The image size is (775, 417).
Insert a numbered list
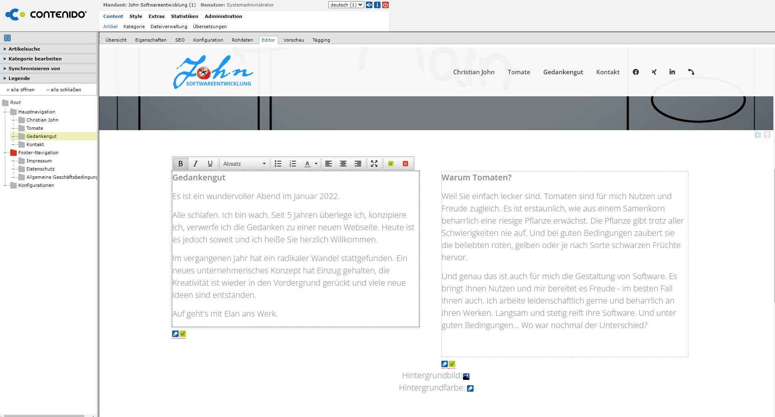tap(292, 164)
